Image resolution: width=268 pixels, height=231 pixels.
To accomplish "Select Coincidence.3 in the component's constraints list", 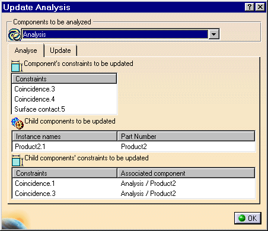I will click(65, 89).
